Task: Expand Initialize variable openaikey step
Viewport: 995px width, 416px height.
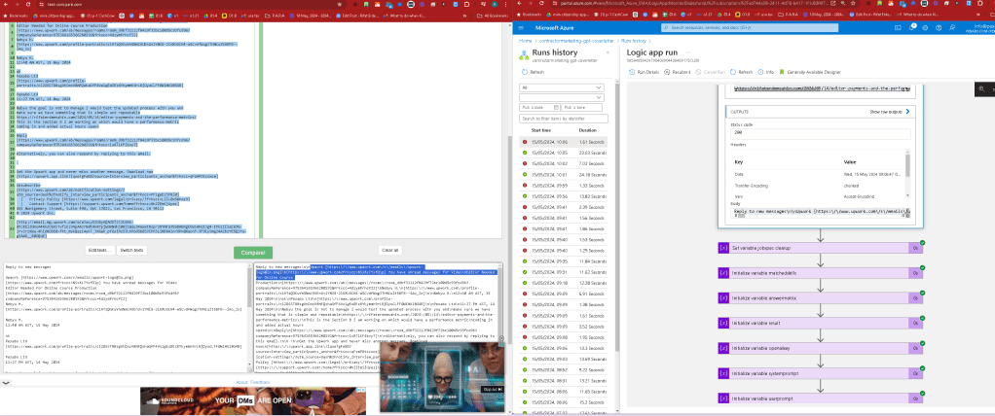Action: 821,348
